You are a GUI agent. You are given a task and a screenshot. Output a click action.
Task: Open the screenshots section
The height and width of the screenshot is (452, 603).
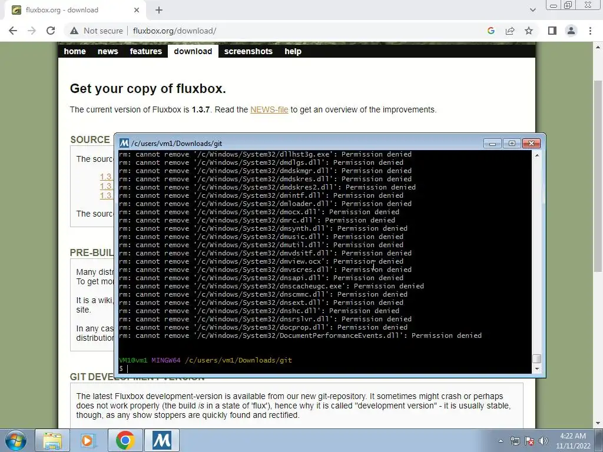tap(248, 52)
